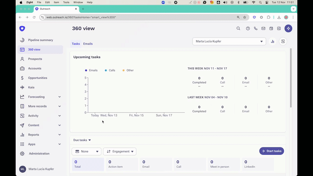Toggle the Other legend item in chart
313x176 pixels.
click(128, 70)
